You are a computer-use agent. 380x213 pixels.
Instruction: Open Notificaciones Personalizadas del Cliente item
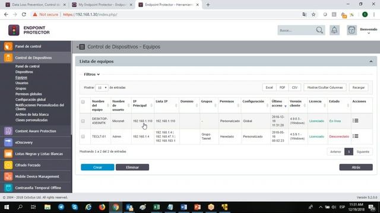[40, 107]
